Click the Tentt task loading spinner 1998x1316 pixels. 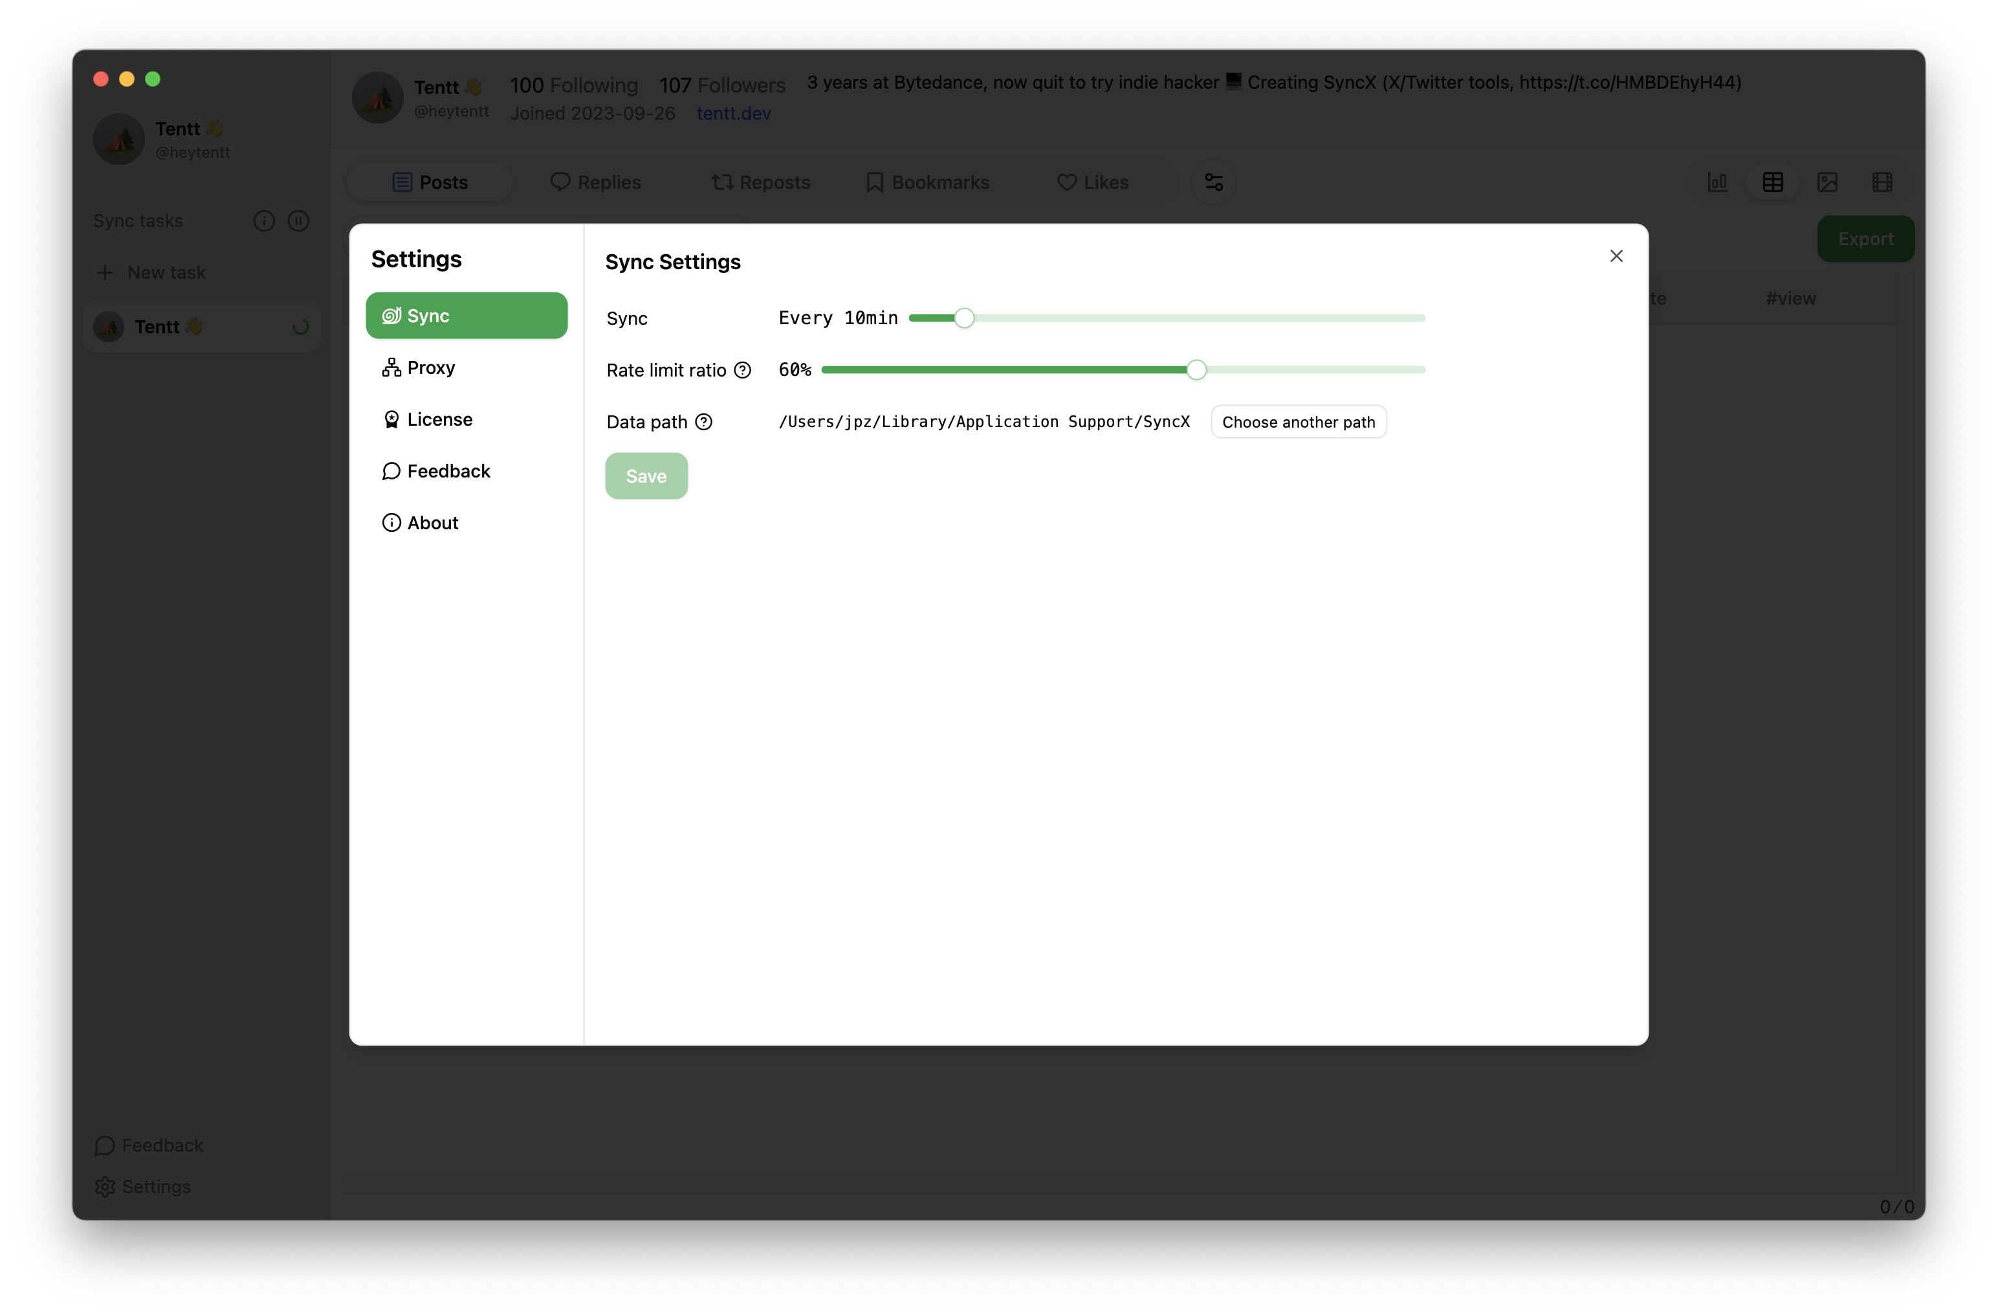[300, 327]
